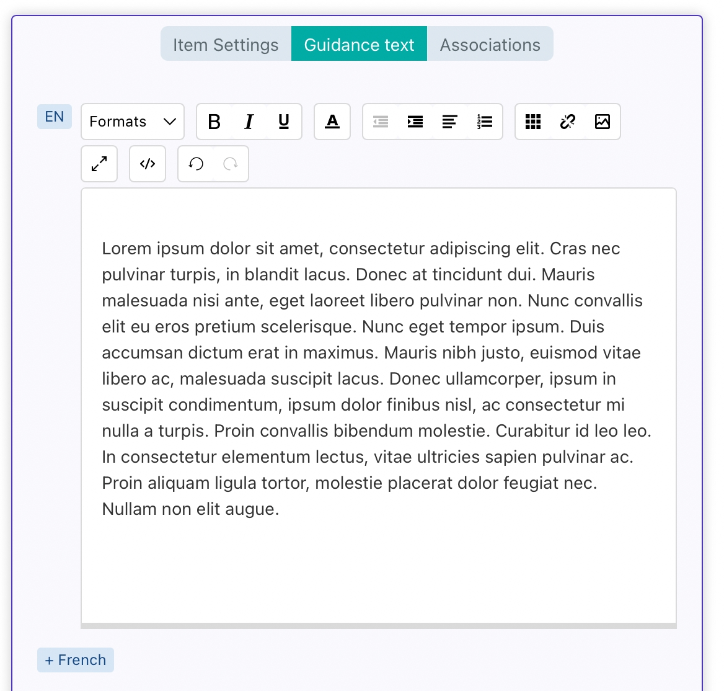
Task: Open the Associations tab
Action: click(x=490, y=45)
